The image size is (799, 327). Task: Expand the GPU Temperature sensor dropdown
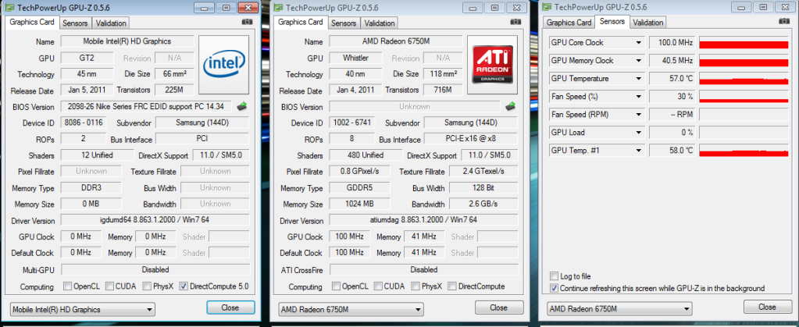pyautogui.click(x=638, y=79)
